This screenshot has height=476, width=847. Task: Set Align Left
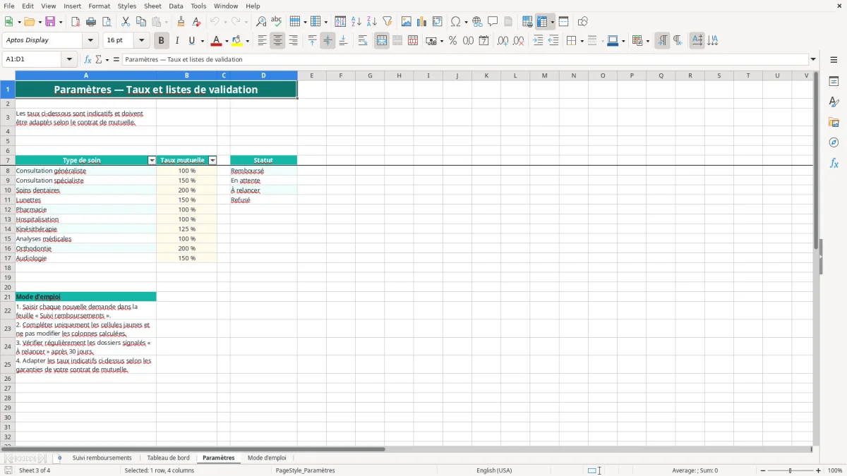(263, 41)
